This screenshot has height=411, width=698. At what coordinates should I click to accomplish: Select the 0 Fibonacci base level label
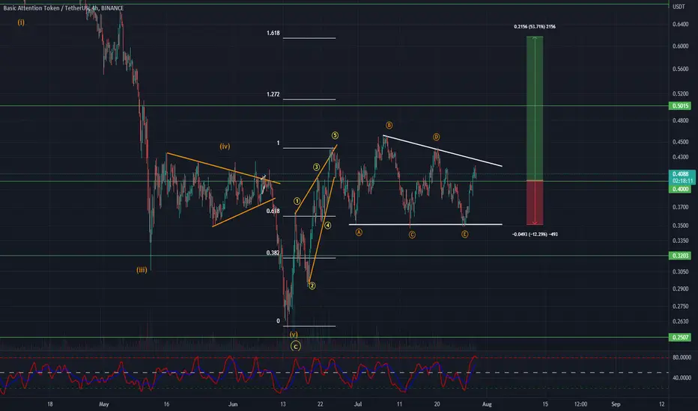click(x=278, y=321)
